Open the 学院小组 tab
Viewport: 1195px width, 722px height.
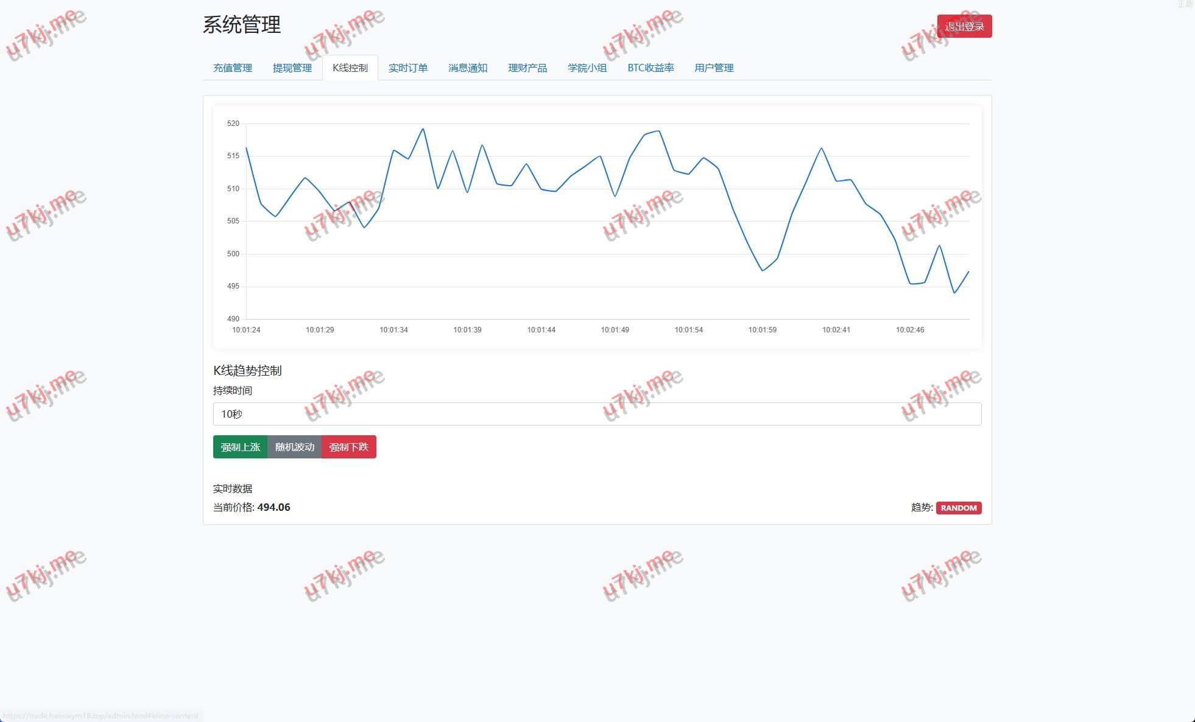587,68
